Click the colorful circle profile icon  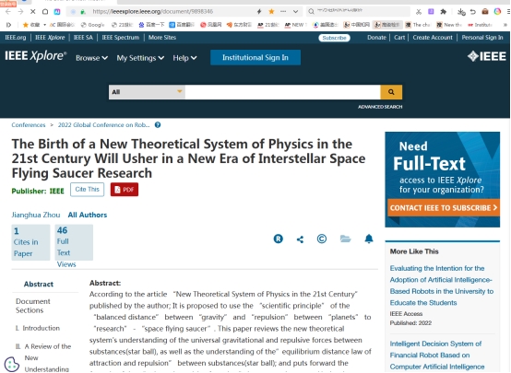[x=497, y=12]
